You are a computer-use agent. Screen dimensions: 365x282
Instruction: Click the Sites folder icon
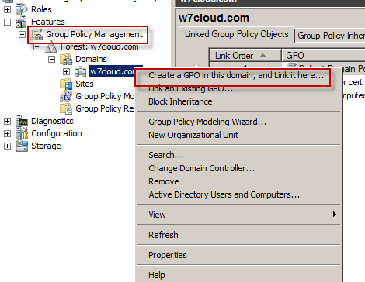tap(66, 84)
